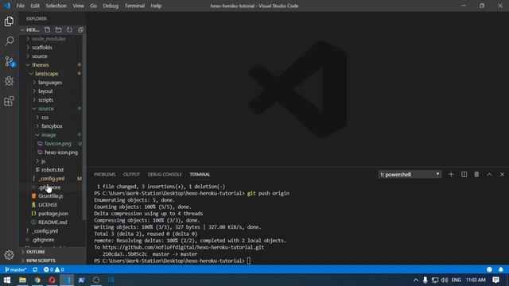
Task: Create a new folder in Explorer
Action: pyautogui.click(x=58, y=30)
